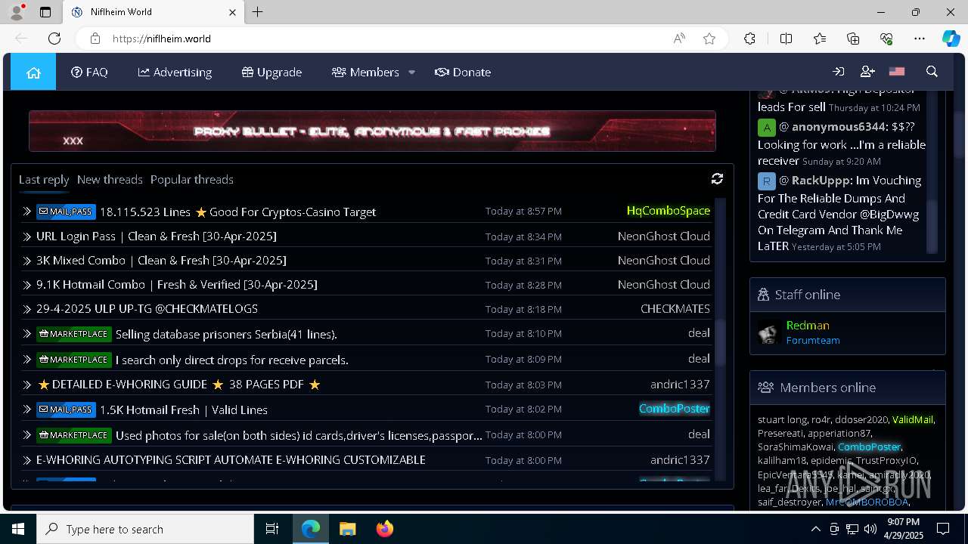
Task: Click the address bar URL field
Action: 386,39
